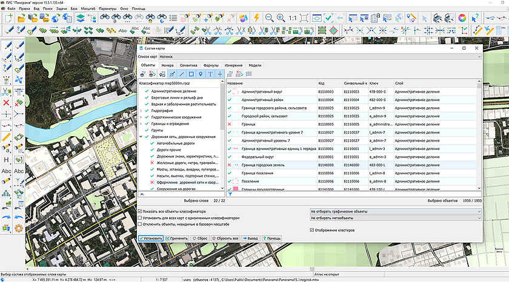Expand the 'Гидрография' tree node
This screenshot has height=282, width=509.
pos(141,111)
